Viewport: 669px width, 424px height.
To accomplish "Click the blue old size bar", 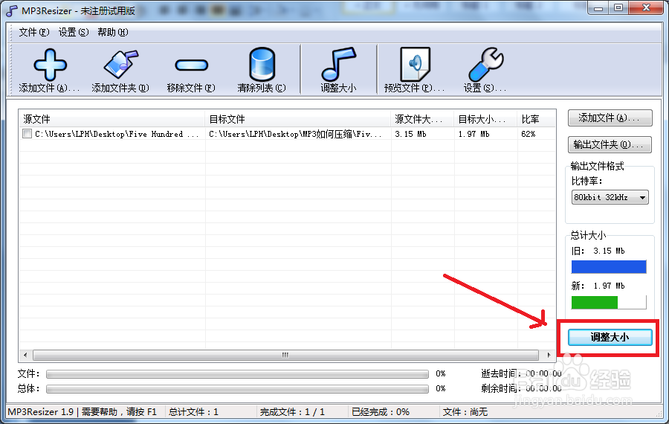I will [x=609, y=267].
